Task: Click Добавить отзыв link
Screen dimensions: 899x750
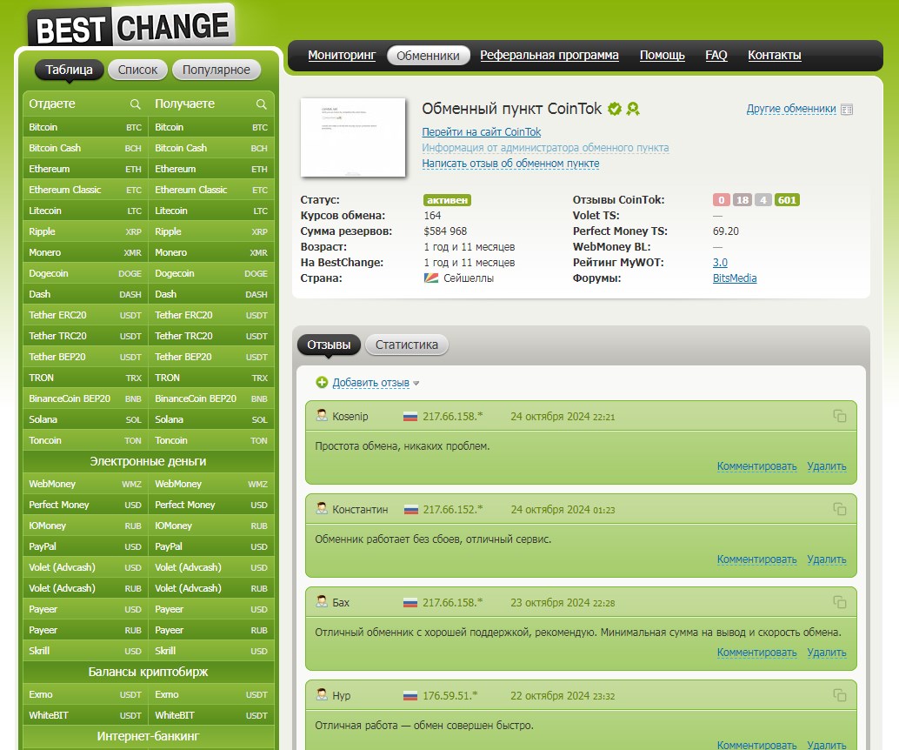Action: point(371,383)
